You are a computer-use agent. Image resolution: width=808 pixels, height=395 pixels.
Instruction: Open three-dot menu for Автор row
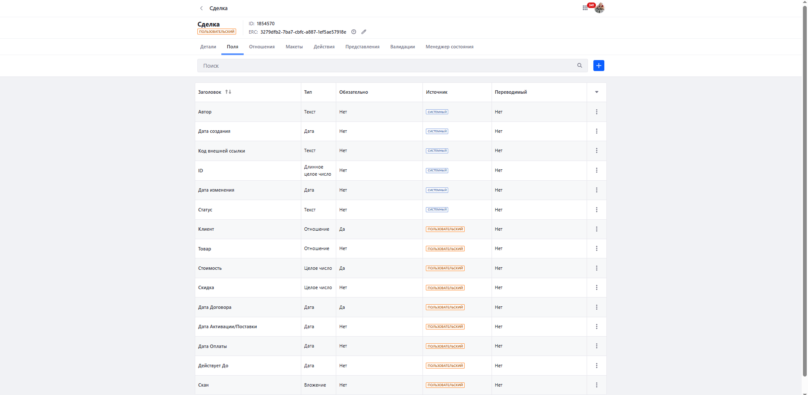click(x=596, y=112)
